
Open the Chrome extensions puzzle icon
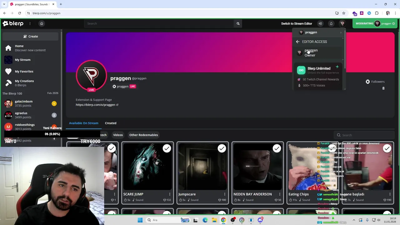click(377, 13)
